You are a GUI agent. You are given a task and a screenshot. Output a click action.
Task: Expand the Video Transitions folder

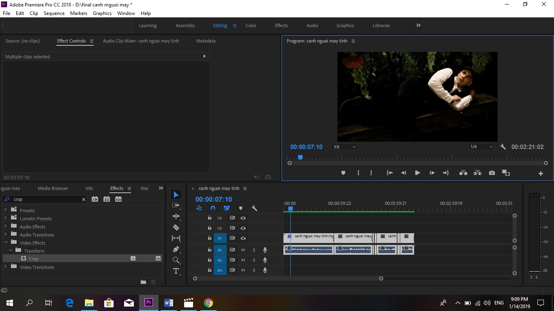(x=6, y=267)
